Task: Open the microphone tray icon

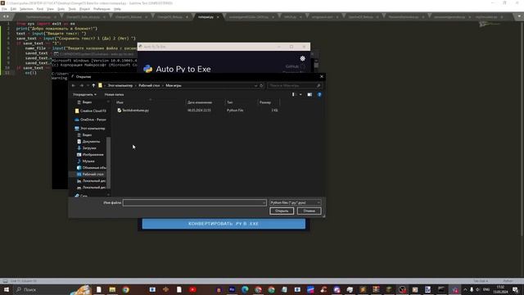Action: pyautogui.click(x=472, y=289)
